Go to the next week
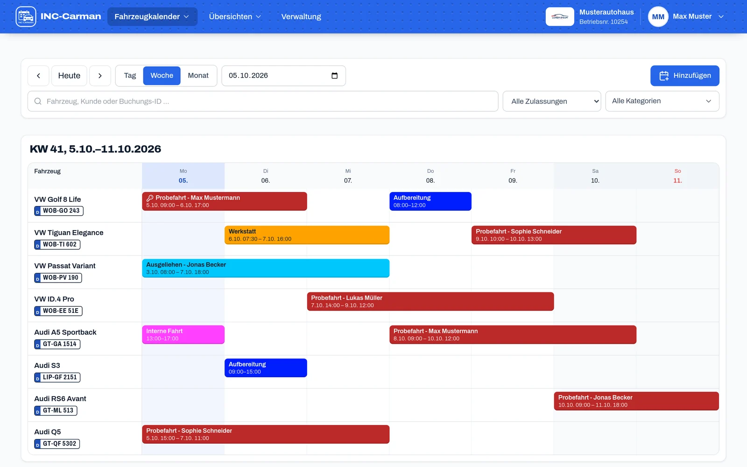The image size is (747, 467). tap(100, 76)
